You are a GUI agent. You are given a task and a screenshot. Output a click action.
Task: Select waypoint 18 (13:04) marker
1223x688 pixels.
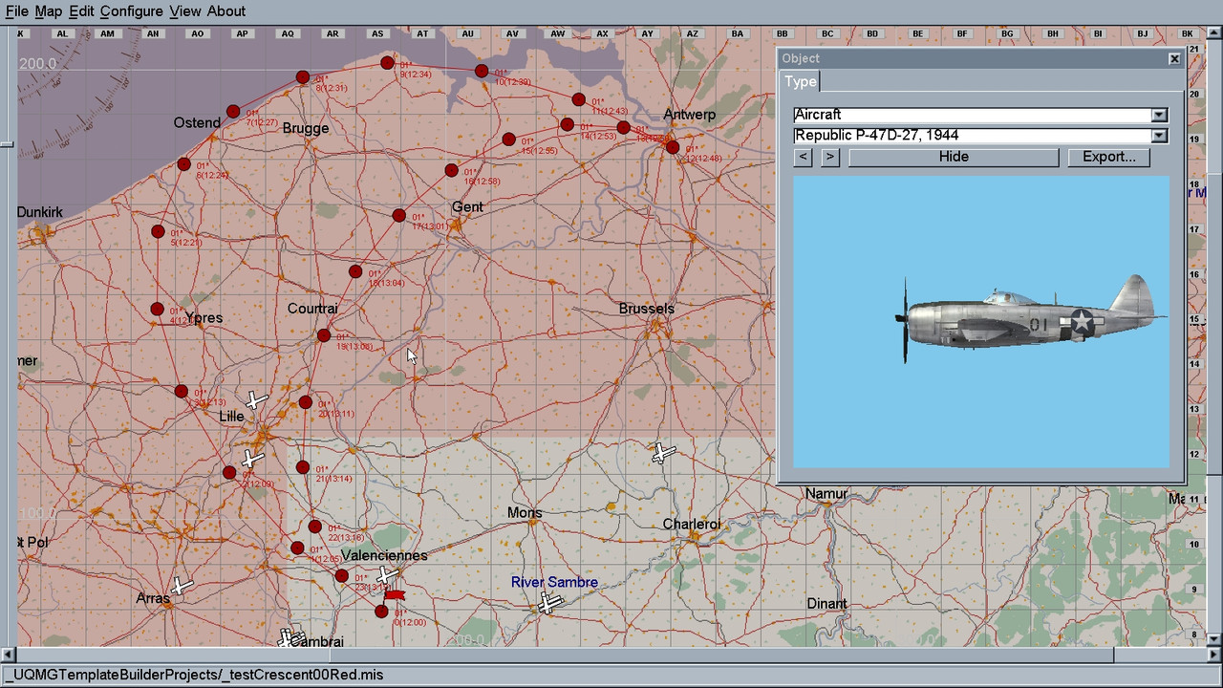click(355, 272)
